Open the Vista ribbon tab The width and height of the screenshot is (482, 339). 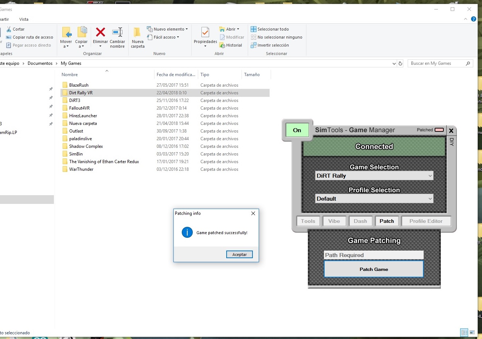pos(24,19)
